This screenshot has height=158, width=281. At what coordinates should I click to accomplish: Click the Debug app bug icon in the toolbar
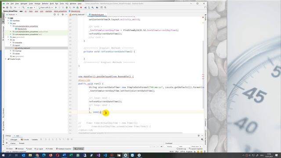point(67,7)
